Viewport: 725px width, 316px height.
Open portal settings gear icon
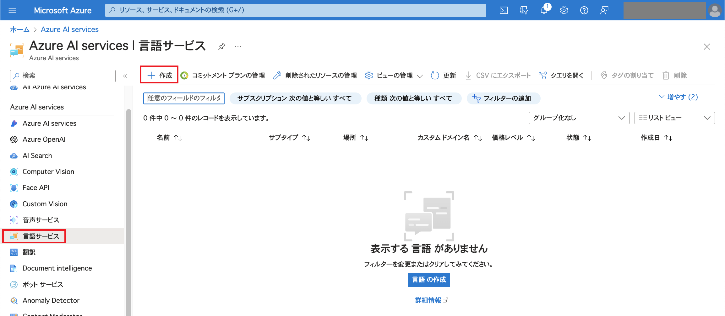[x=564, y=10]
